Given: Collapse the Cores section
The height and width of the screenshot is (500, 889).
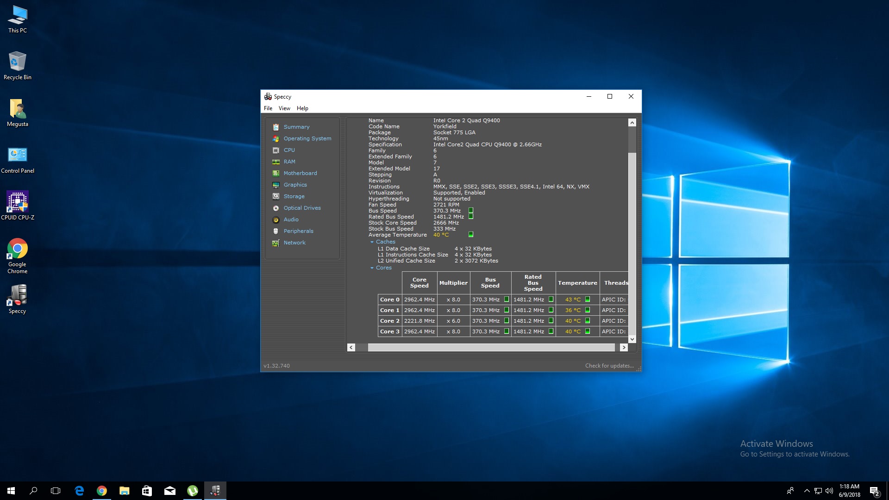Looking at the screenshot, I should 372,268.
